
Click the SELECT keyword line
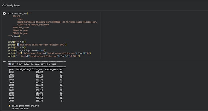16,16
